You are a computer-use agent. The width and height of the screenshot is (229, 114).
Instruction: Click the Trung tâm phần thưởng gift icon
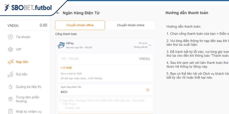coord(11,99)
